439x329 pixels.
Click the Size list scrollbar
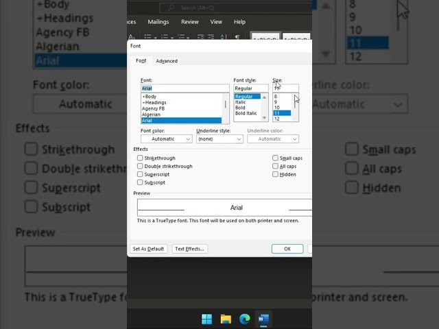coord(296,108)
